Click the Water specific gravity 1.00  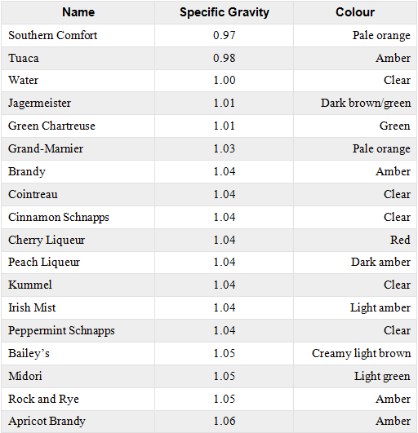click(224, 81)
